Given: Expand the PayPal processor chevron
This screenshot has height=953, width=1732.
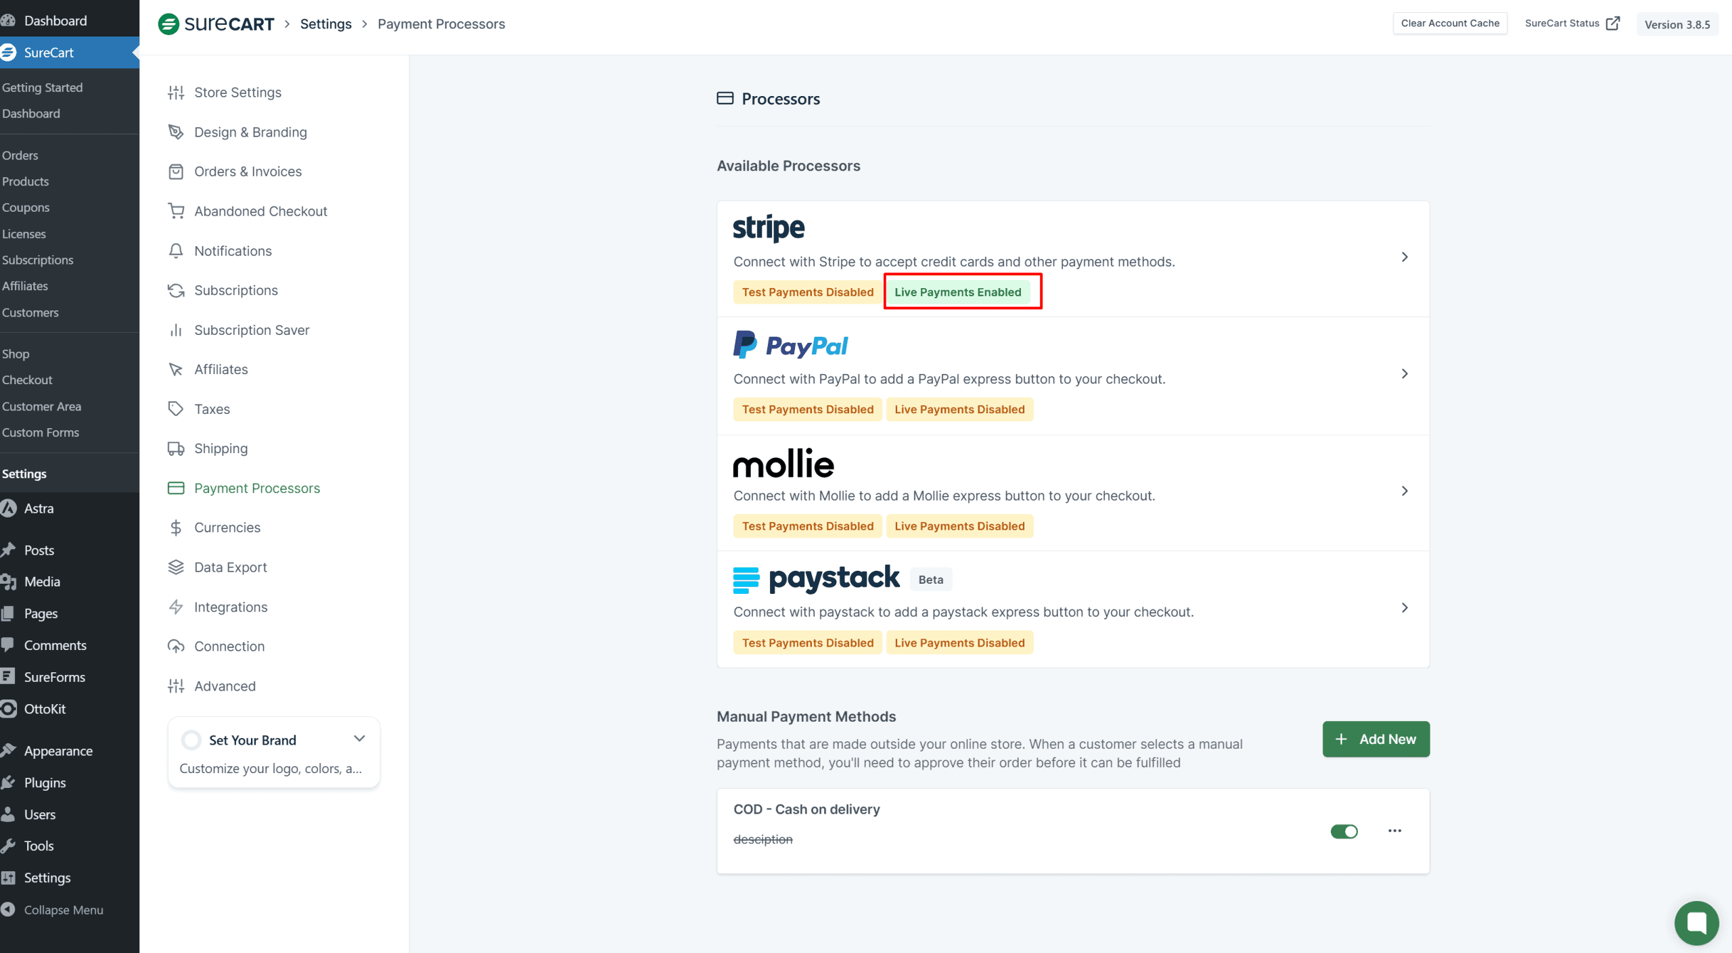Looking at the screenshot, I should click(x=1405, y=373).
